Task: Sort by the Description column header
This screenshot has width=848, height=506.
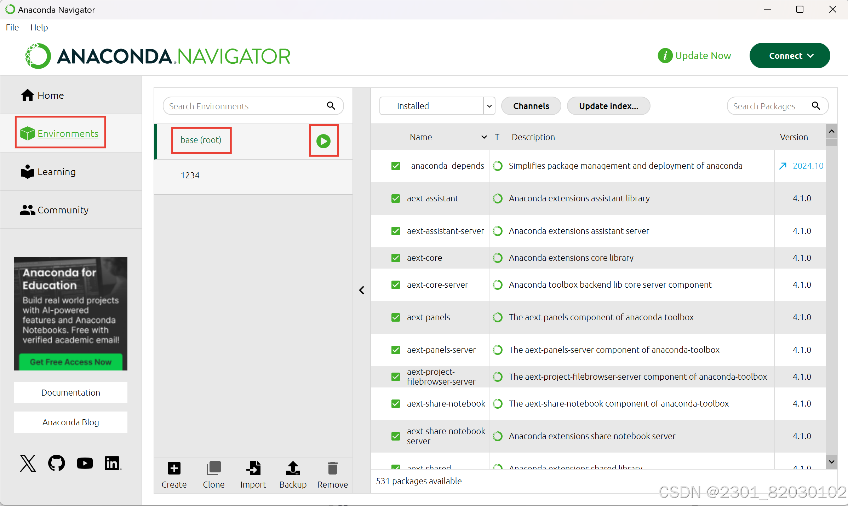Action: pos(533,137)
